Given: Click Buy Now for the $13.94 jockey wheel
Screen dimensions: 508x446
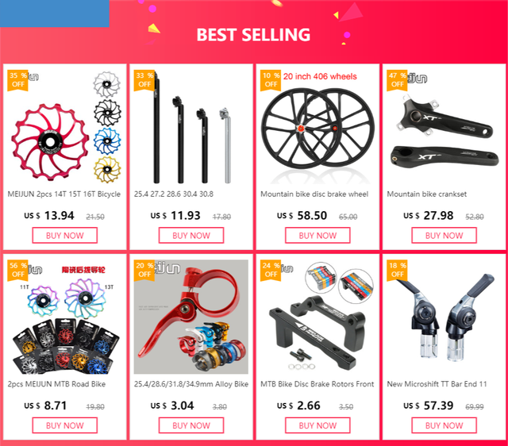Looking at the screenshot, I should coord(65,236).
